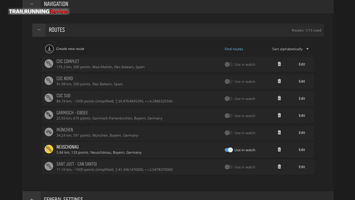Click the Routes: 1/15 used counter

tap(306, 30)
